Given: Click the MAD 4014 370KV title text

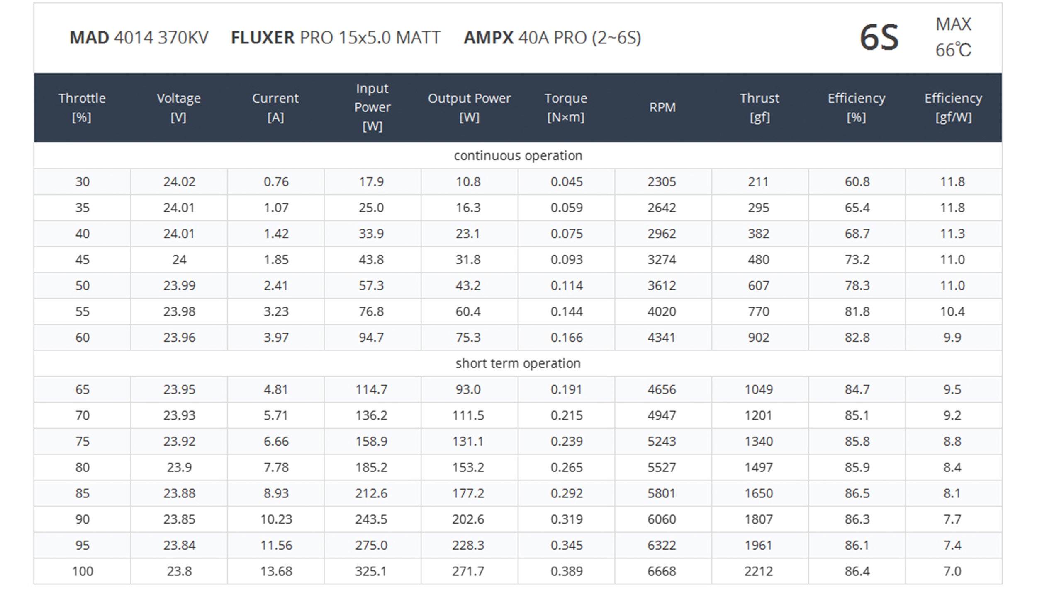Looking at the screenshot, I should click(139, 38).
